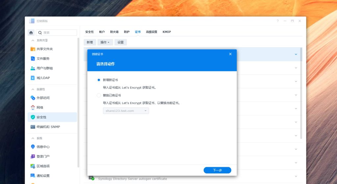The height and width of the screenshot is (184, 337).
Task: Open the share123.test.com certificate dropdown
Action: (126, 111)
